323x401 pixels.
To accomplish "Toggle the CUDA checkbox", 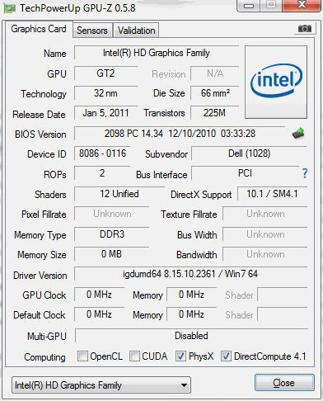I will click(134, 356).
